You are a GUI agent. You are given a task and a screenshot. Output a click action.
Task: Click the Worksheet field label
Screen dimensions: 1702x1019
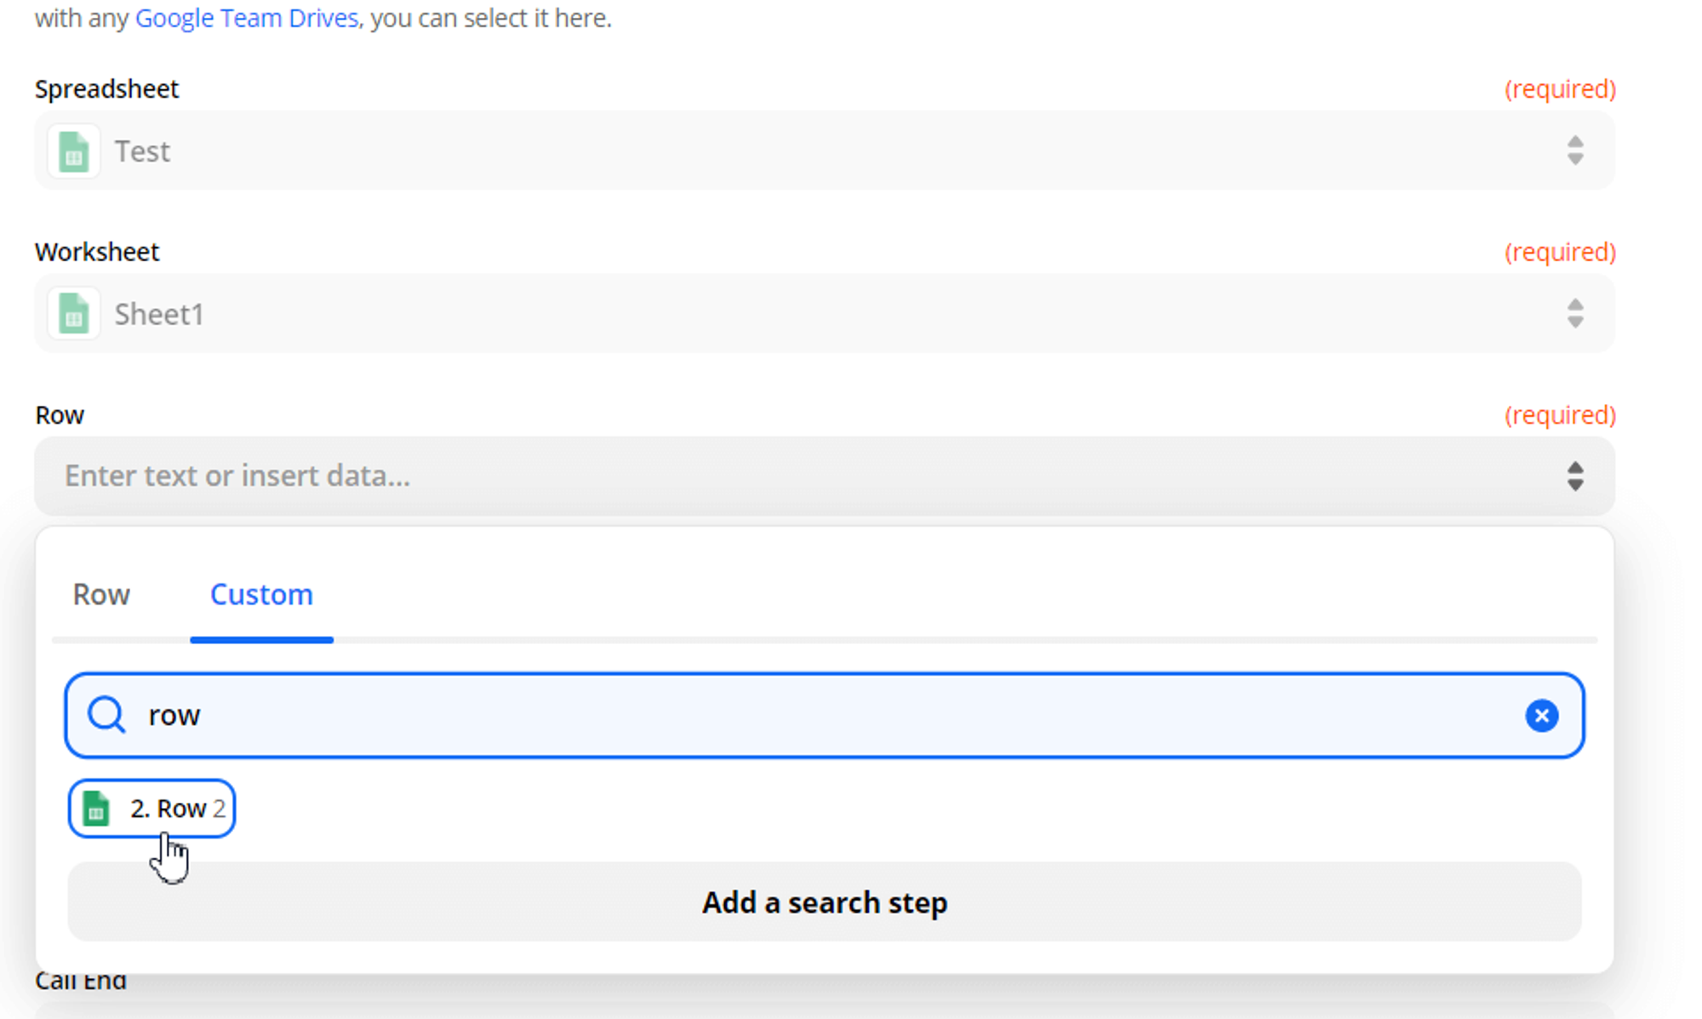click(x=97, y=252)
